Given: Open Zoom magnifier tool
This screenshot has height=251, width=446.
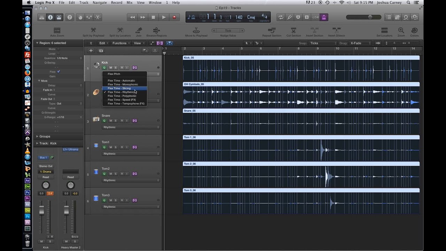Looking at the screenshot, I should [401, 32].
